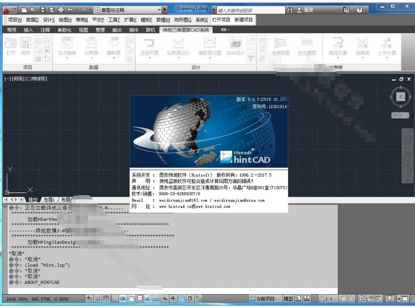Open the 扩展K menu
This screenshot has width=415, height=307.
[x=130, y=20]
